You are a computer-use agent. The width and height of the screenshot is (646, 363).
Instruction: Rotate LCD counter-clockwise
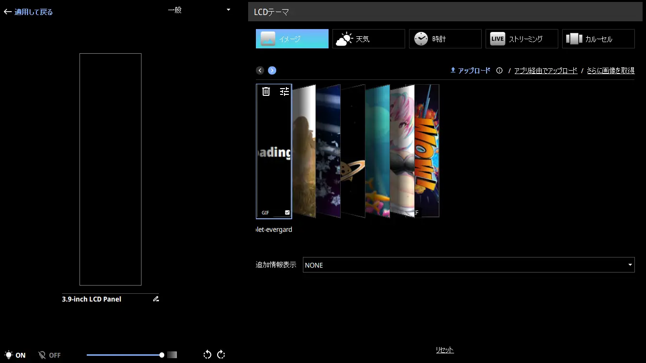coord(207,354)
